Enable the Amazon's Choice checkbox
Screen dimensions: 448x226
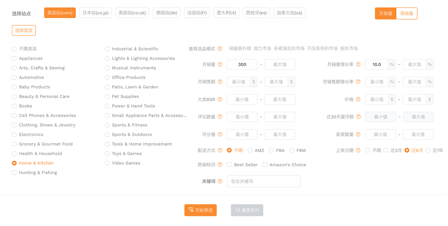click(x=265, y=165)
